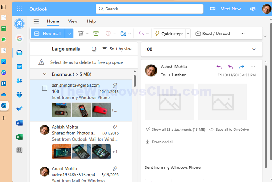The height and width of the screenshot is (182, 272).
Task: Switch to the View tab
Action: (73, 21)
